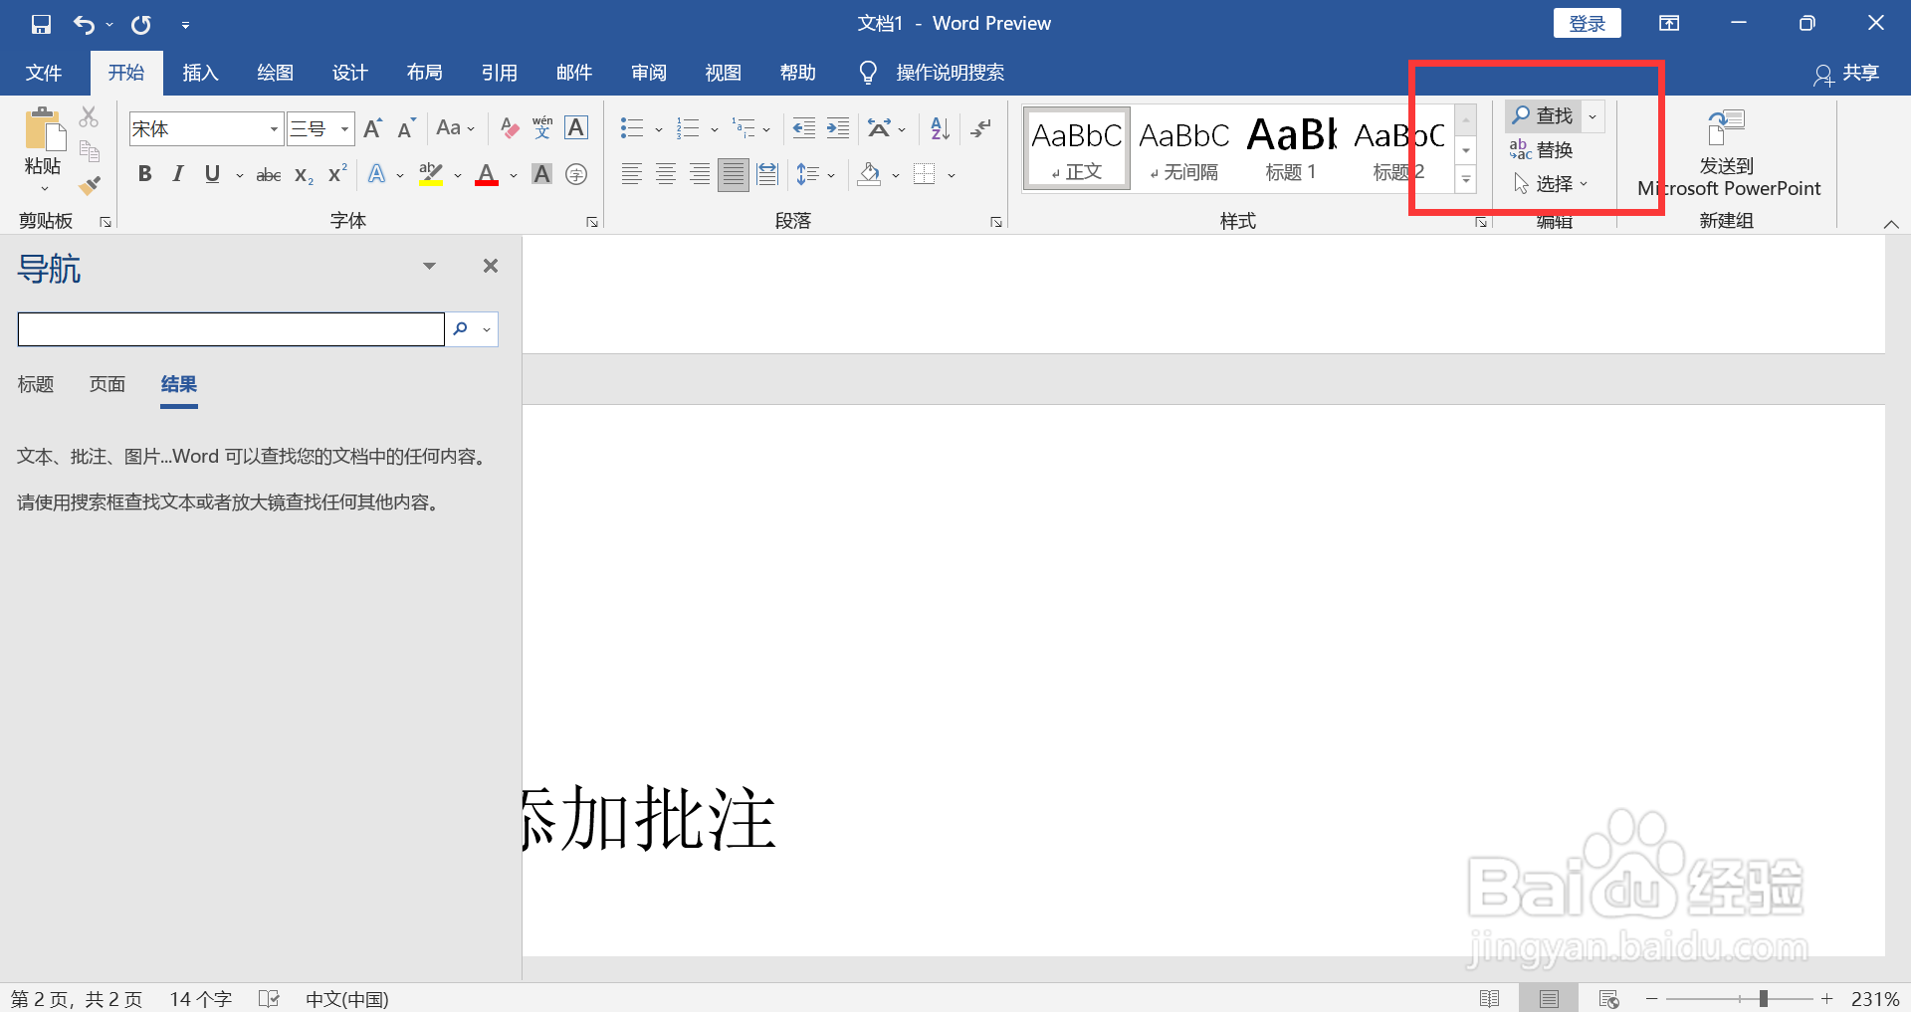Show paragraph marks icon
Image resolution: width=1911 pixels, height=1012 pixels.
click(x=981, y=128)
